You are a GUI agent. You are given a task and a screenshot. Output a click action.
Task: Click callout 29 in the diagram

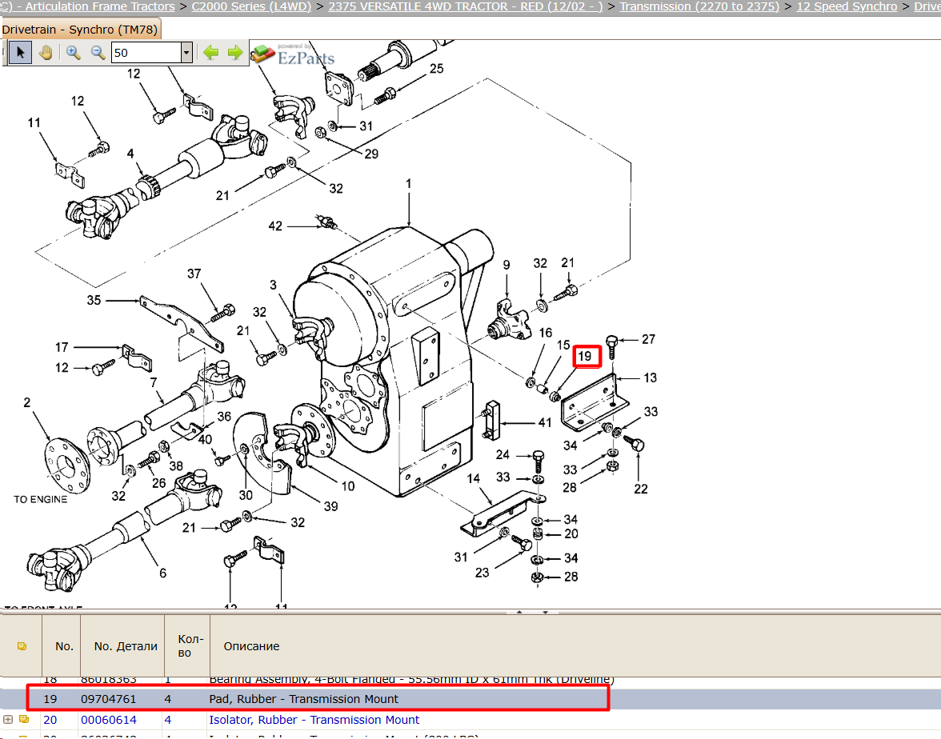[371, 154]
